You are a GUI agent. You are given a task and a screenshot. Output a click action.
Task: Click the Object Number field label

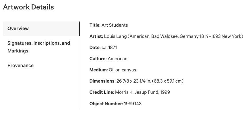point(106,104)
